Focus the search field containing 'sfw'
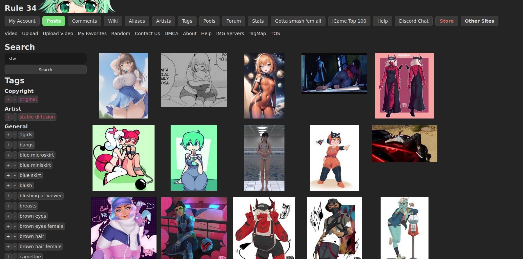This screenshot has width=523, height=259. pos(46,58)
